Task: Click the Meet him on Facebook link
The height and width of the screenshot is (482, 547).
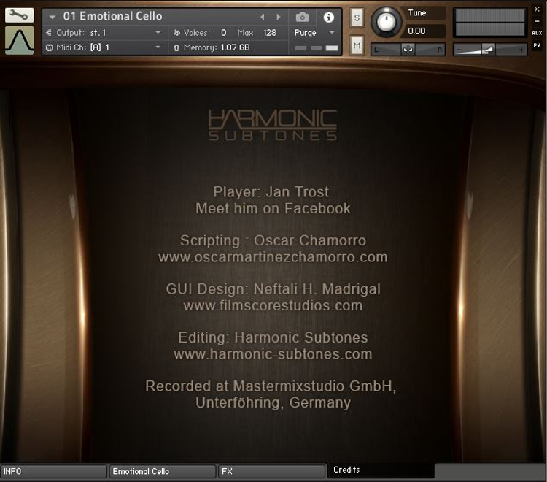Action: [273, 209]
